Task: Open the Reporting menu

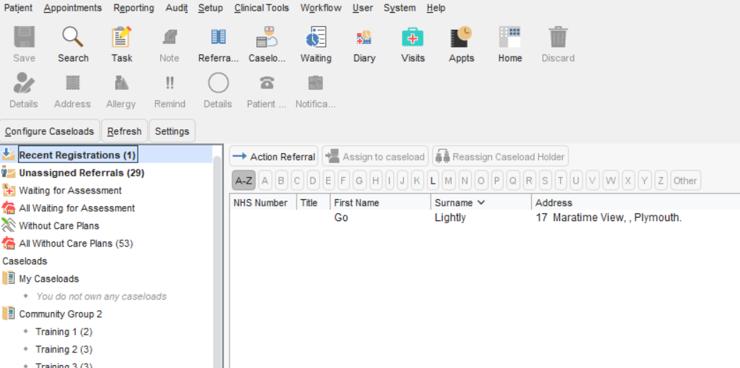Action: (x=134, y=8)
